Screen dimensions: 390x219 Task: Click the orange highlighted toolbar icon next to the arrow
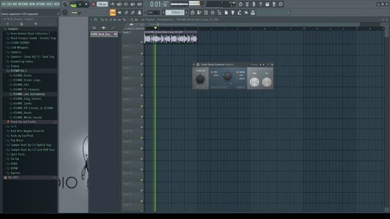tap(112, 12)
